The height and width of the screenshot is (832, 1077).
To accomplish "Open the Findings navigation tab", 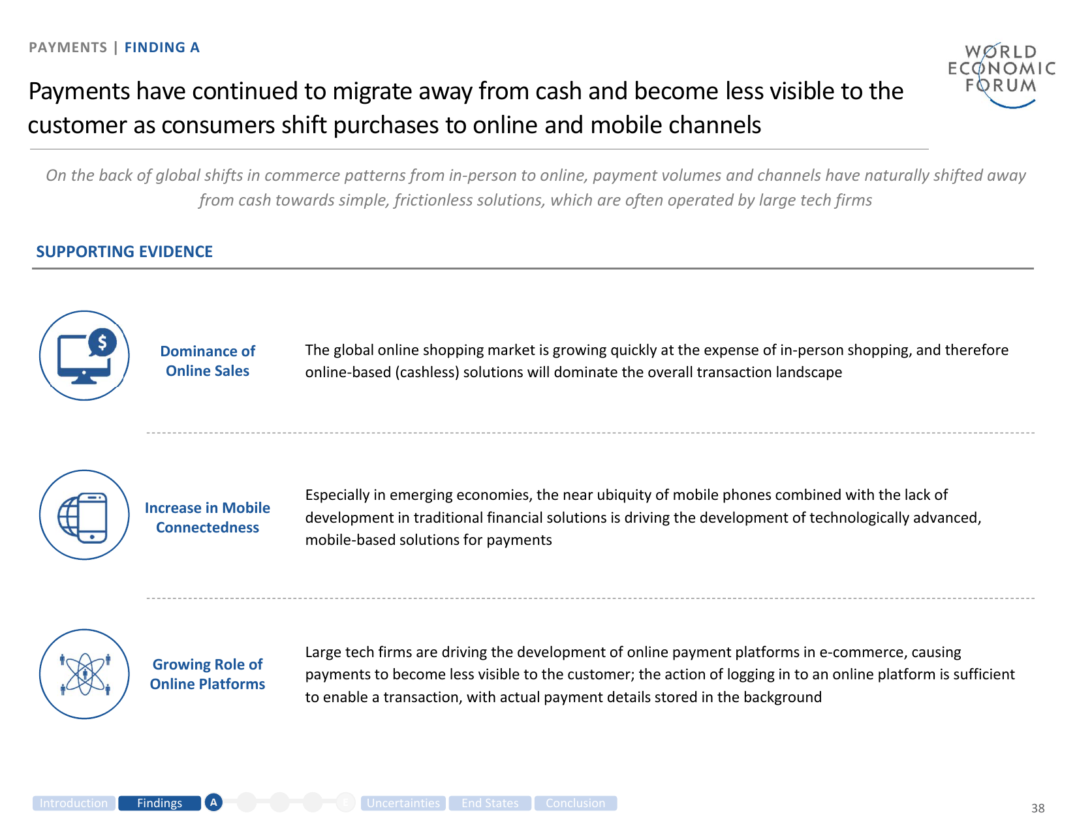I will 159,803.
